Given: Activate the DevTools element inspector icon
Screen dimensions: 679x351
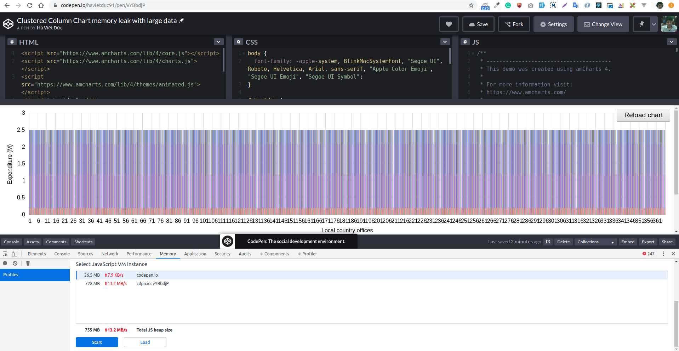Looking at the screenshot, I should coord(5,254).
